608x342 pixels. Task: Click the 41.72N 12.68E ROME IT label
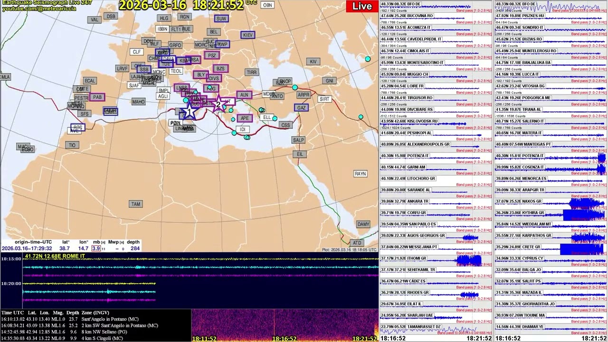click(x=55, y=256)
